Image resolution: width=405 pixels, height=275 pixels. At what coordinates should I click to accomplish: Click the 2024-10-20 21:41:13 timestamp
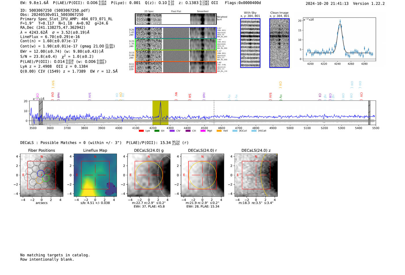[327, 3]
